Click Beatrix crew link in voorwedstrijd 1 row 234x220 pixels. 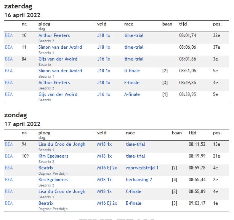pyautogui.click(x=46, y=168)
